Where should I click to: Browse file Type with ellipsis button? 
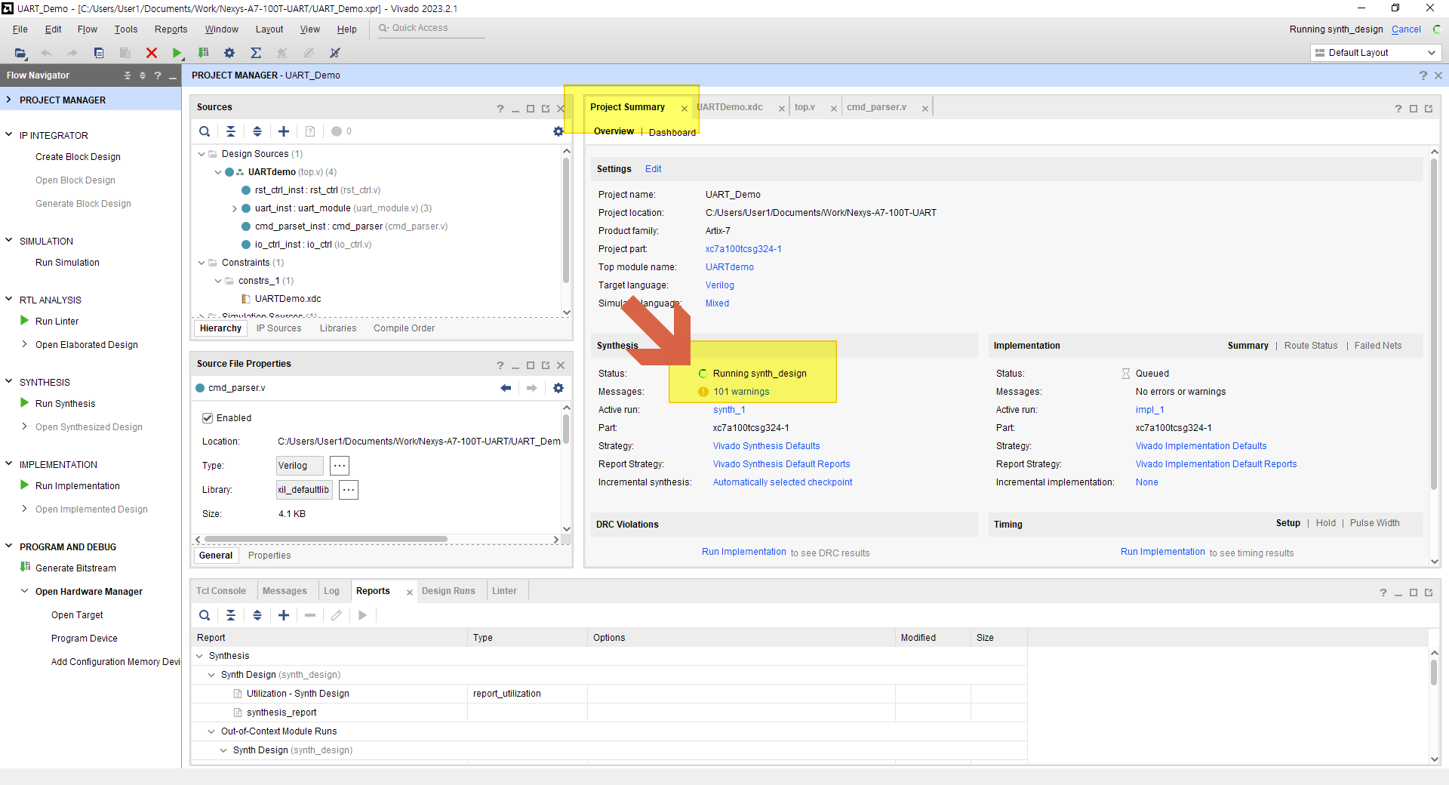coord(340,466)
